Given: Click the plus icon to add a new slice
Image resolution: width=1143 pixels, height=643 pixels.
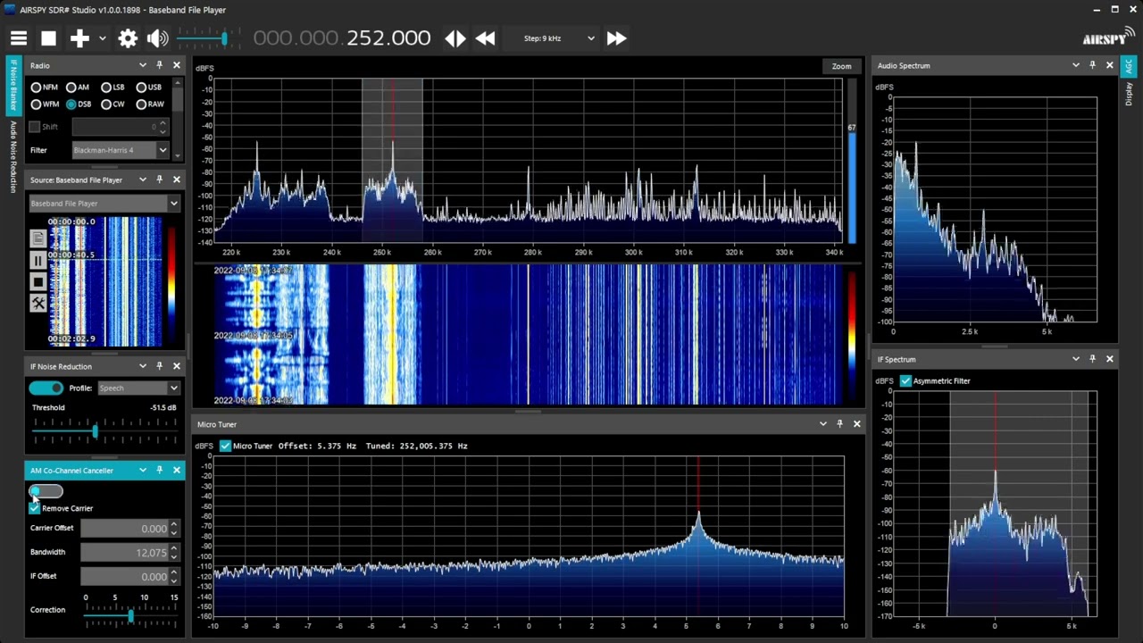Looking at the screenshot, I should click(80, 38).
